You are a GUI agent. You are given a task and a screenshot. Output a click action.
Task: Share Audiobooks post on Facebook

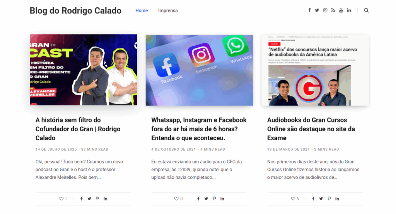313,199
